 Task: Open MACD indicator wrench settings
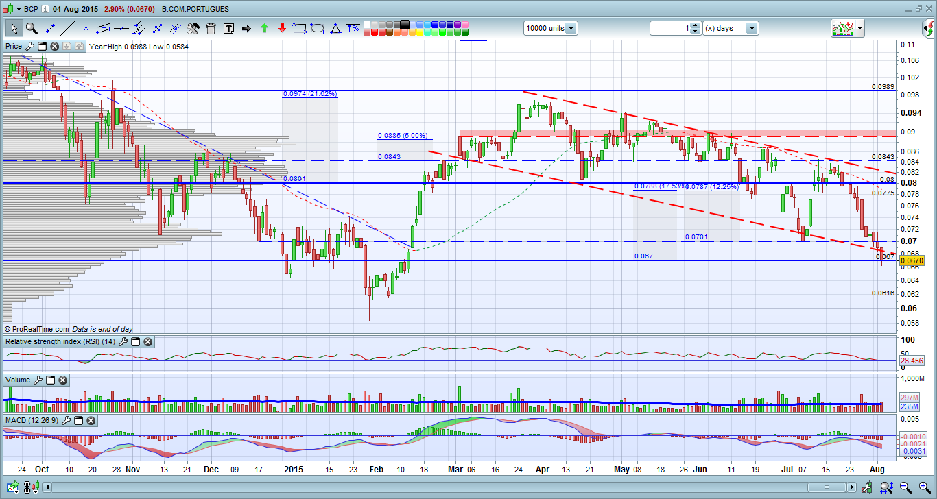(66, 419)
